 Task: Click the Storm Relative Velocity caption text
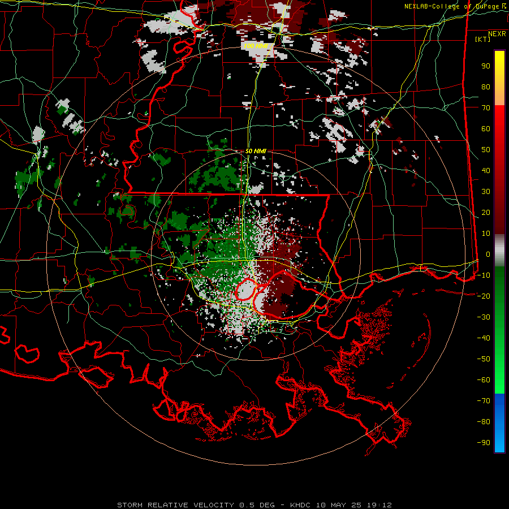[x=255, y=505]
